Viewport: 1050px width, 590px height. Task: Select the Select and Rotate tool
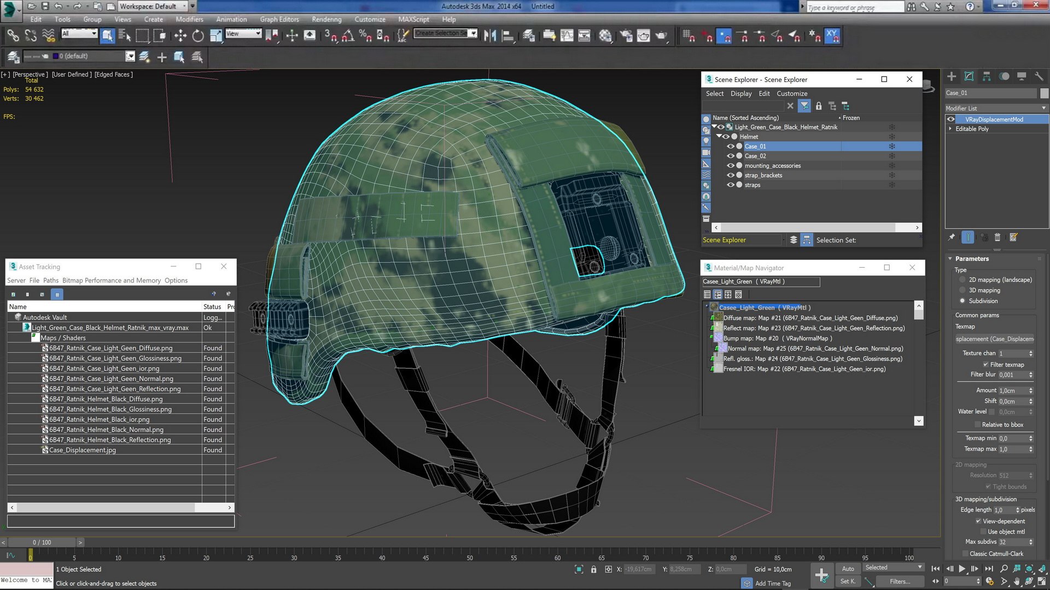click(x=198, y=36)
